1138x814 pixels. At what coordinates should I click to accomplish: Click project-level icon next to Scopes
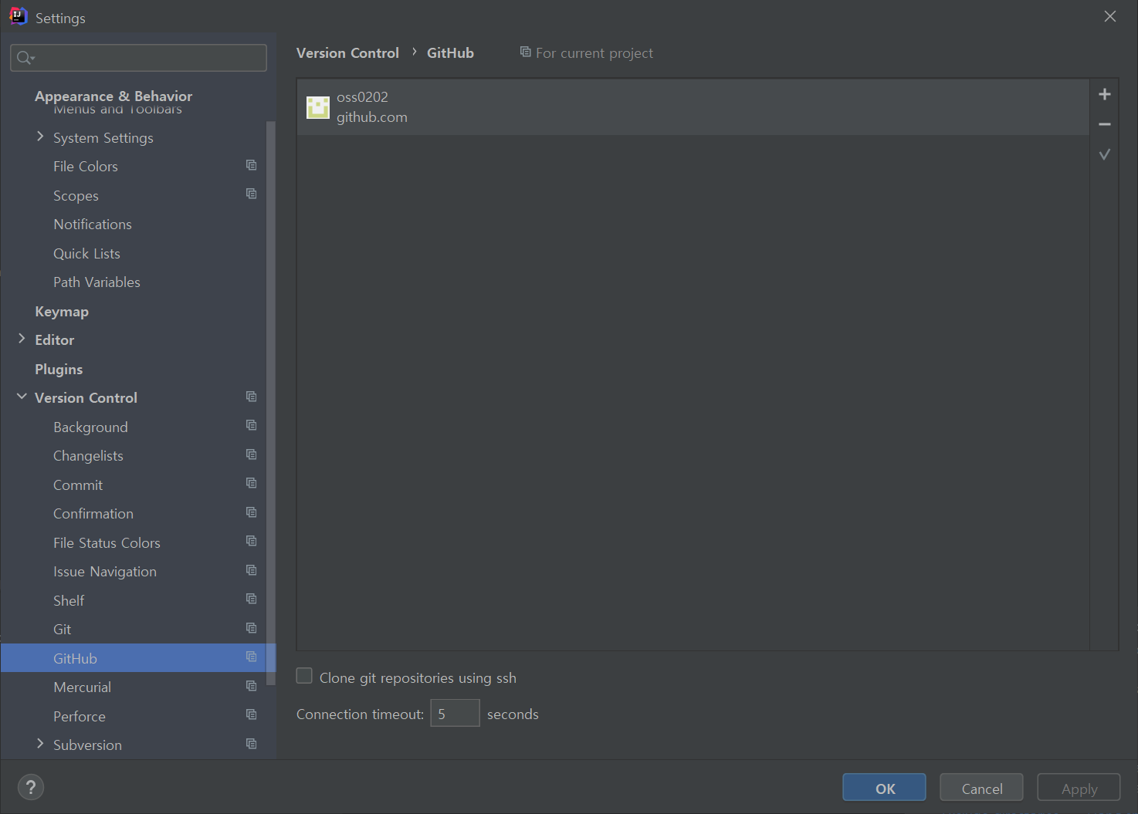251,194
